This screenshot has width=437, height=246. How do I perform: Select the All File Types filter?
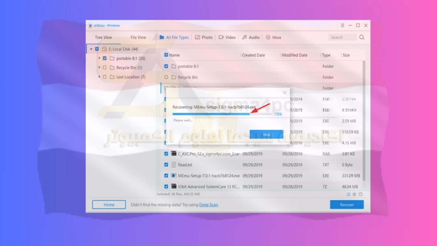pyautogui.click(x=174, y=37)
